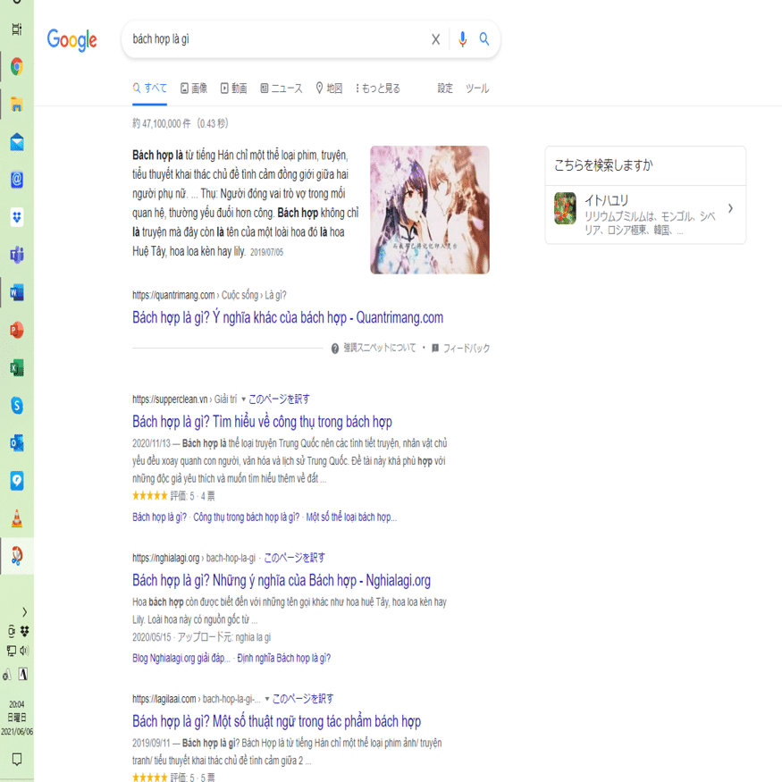Click the 強調スニペットについて link
The width and height of the screenshot is (782, 782).
coord(379,348)
